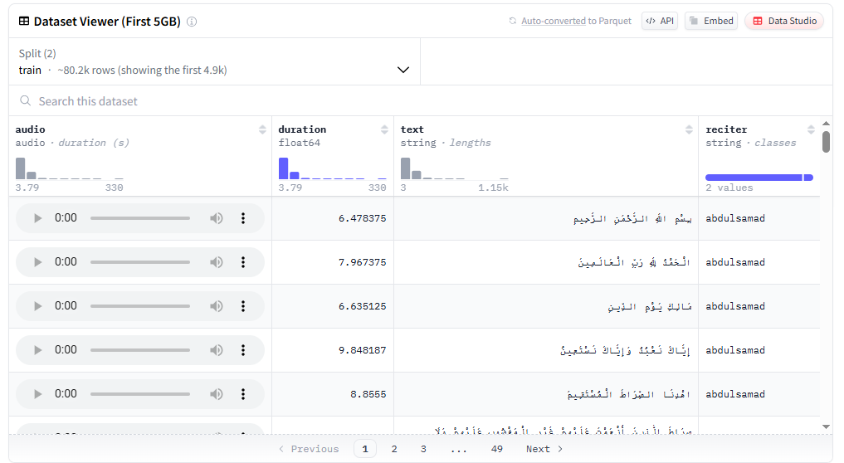Image resolution: width=844 pixels, height=463 pixels.
Task: Open audio options menu in fourth row
Action: point(243,350)
